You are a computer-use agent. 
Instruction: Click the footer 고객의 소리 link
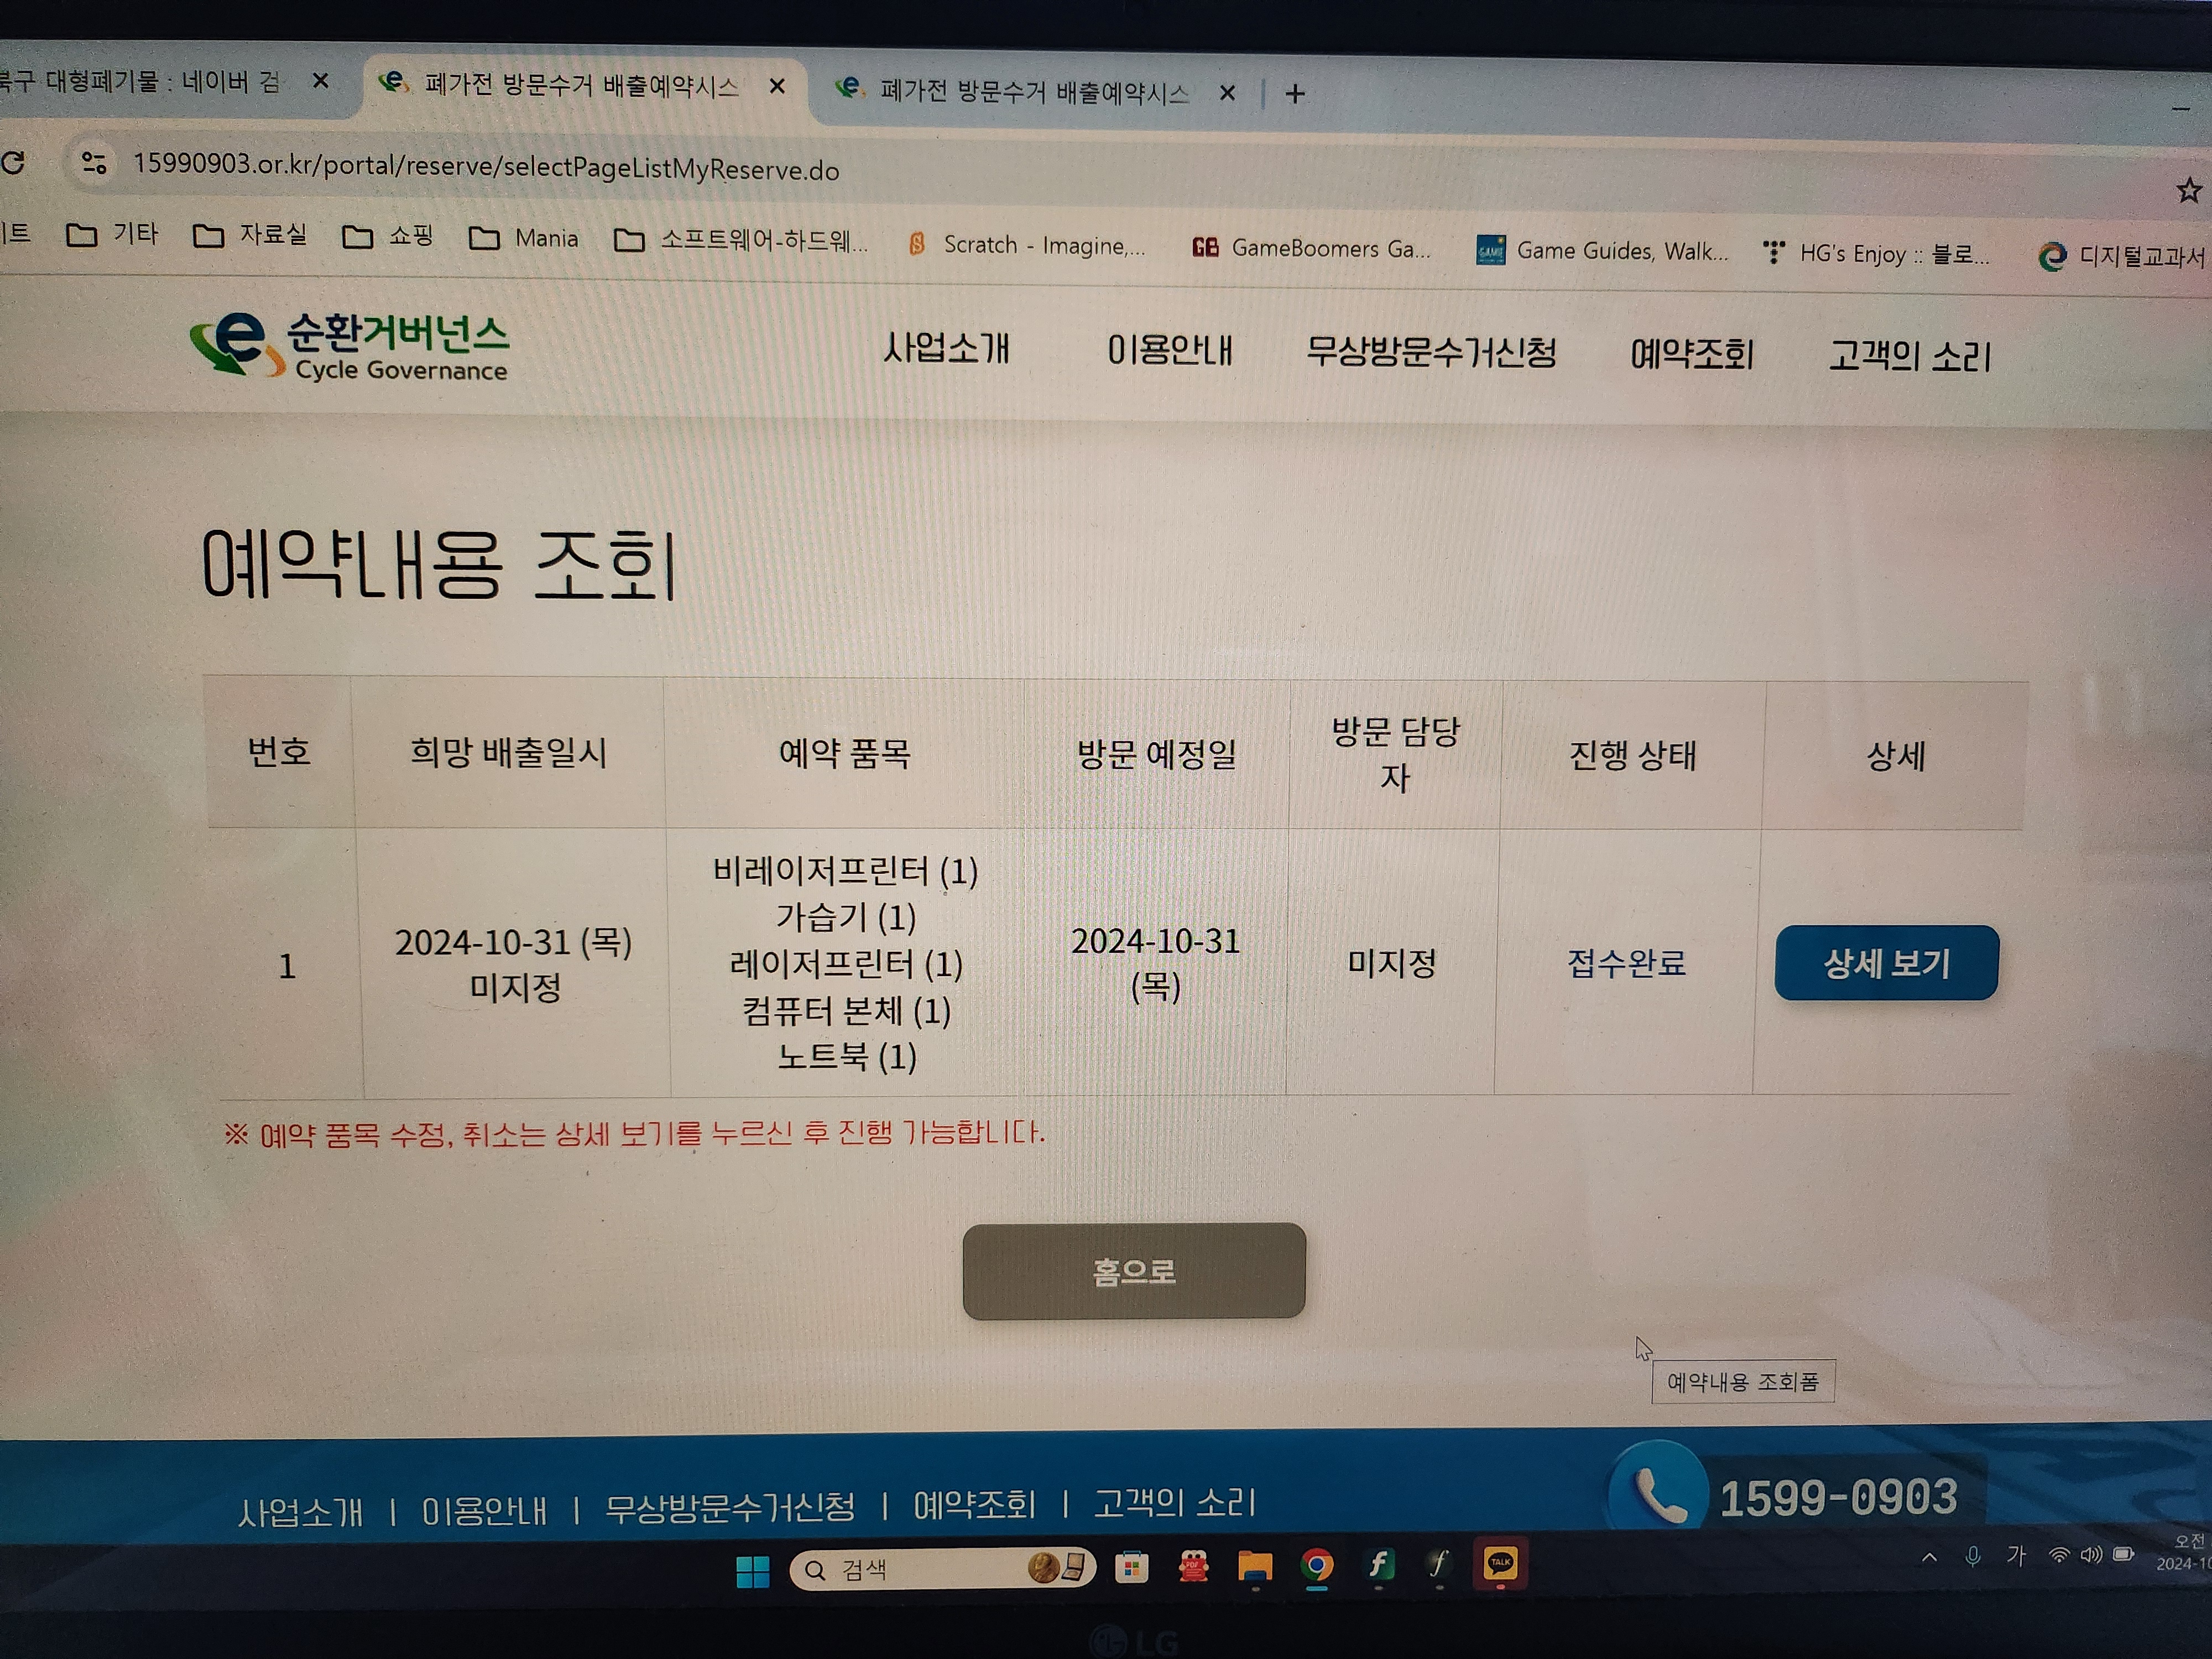point(1173,1503)
